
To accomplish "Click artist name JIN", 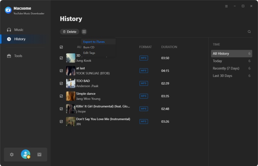I will tap(78, 124).
